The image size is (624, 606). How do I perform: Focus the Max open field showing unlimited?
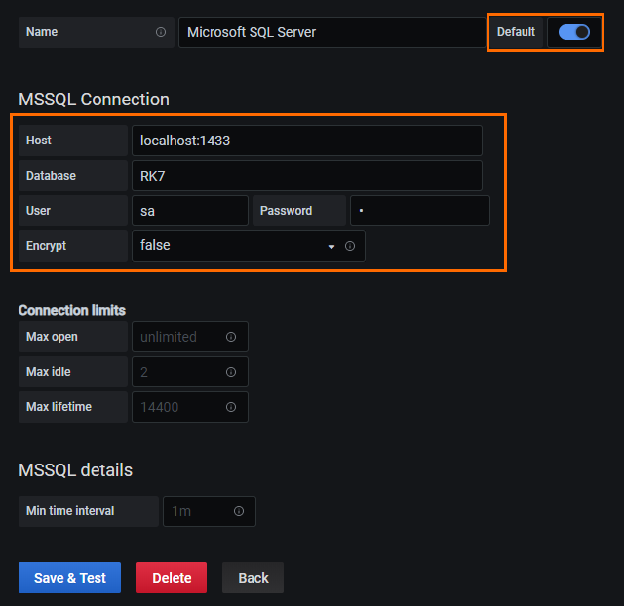click(x=190, y=337)
